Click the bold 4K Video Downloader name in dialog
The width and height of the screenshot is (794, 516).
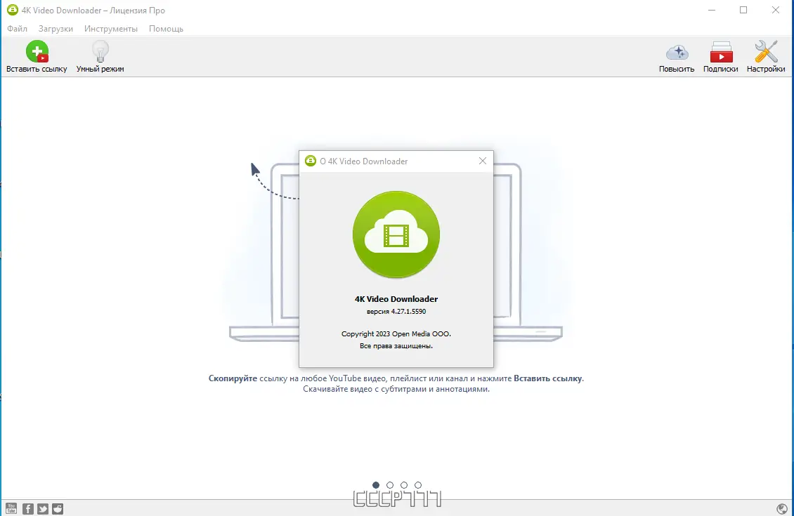[396, 299]
